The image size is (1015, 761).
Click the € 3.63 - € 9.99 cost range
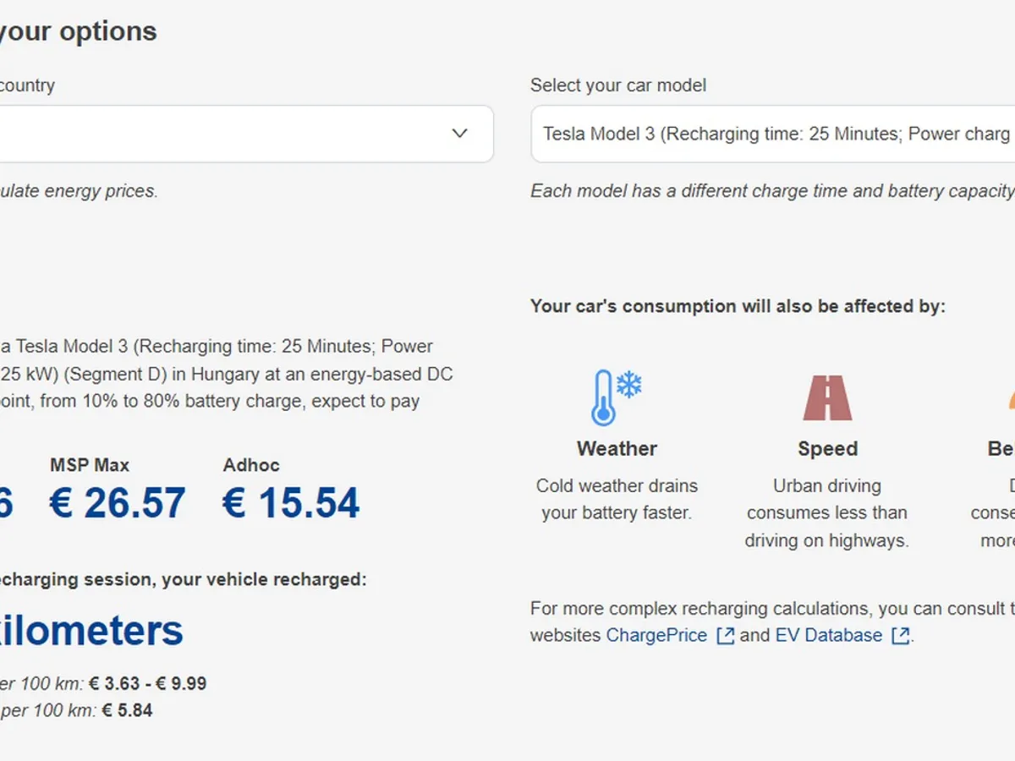(x=154, y=683)
